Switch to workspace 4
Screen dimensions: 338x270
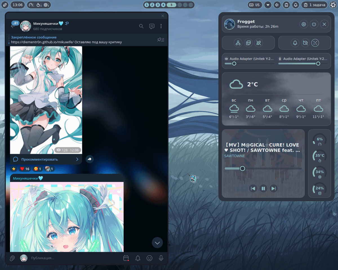pyautogui.click(x=163, y=5)
